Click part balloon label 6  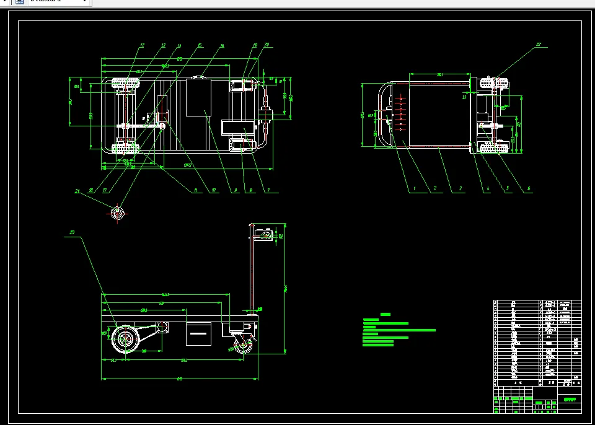(529, 188)
